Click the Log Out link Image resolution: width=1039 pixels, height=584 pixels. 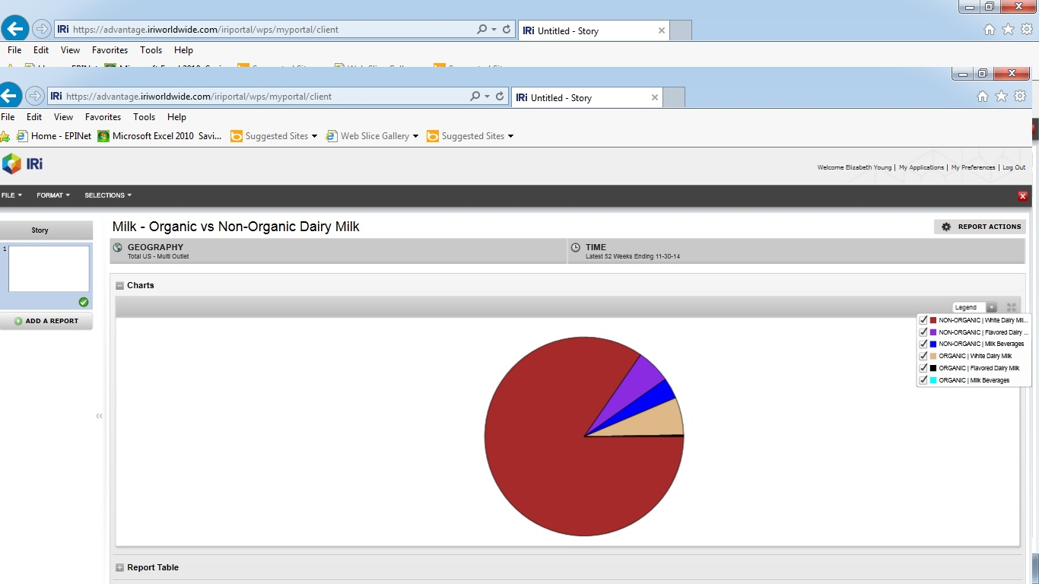tap(1013, 167)
